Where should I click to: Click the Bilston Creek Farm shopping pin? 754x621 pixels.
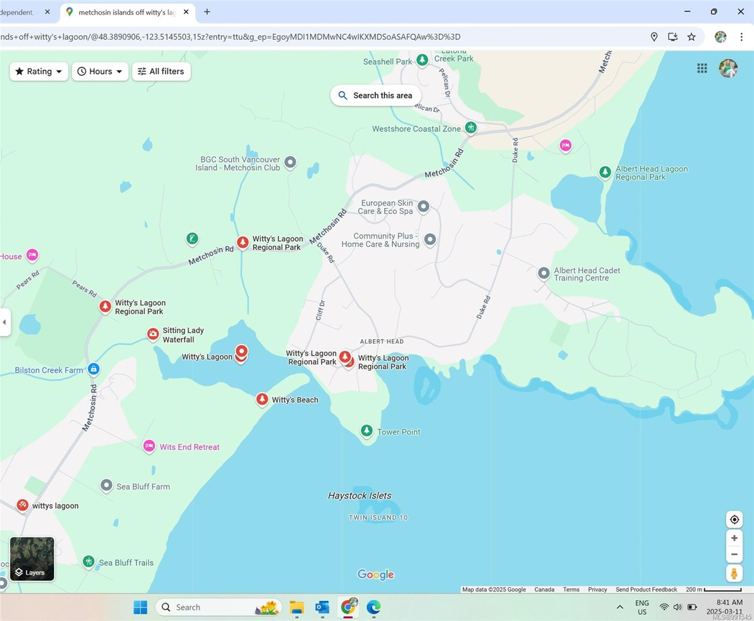93,369
